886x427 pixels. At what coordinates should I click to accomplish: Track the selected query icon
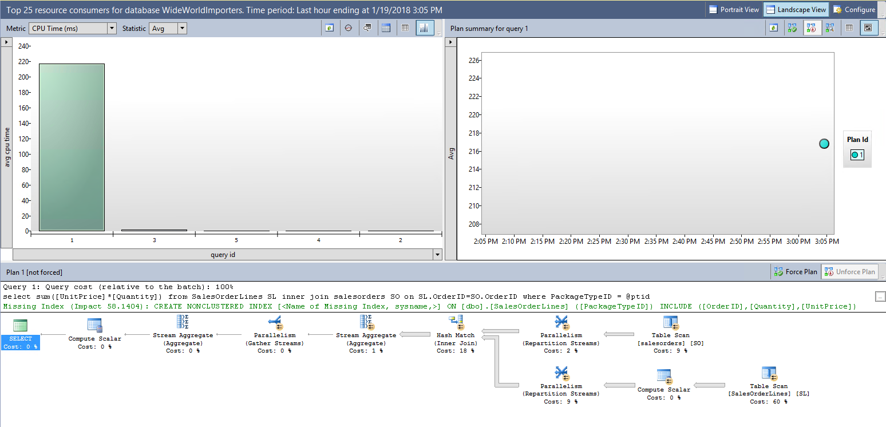[348, 28]
